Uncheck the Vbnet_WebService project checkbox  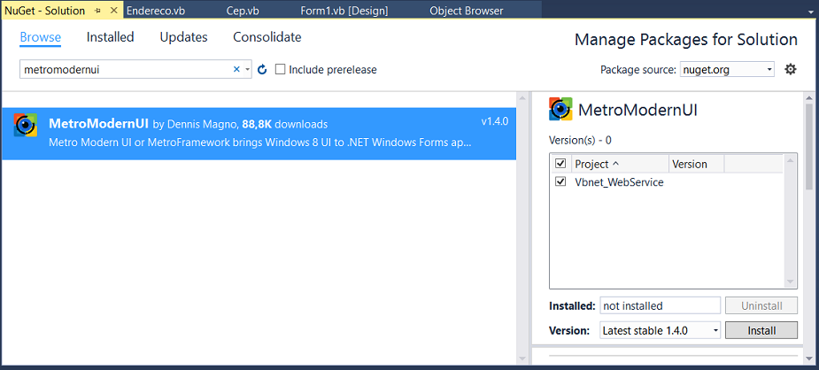561,181
